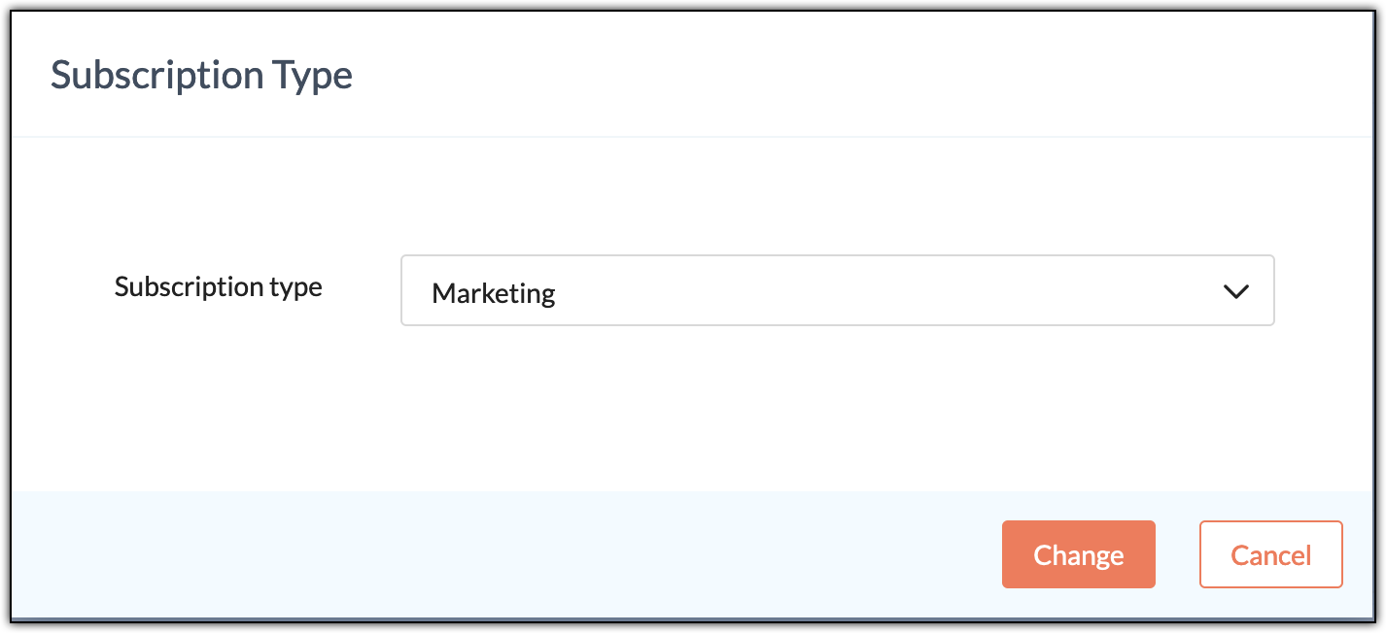The height and width of the screenshot is (633, 1386).
Task: Click the orange Change button
Action: point(1078,554)
